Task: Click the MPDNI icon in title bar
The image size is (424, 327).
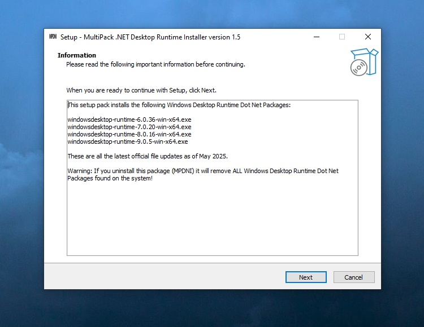Action: tap(53, 37)
